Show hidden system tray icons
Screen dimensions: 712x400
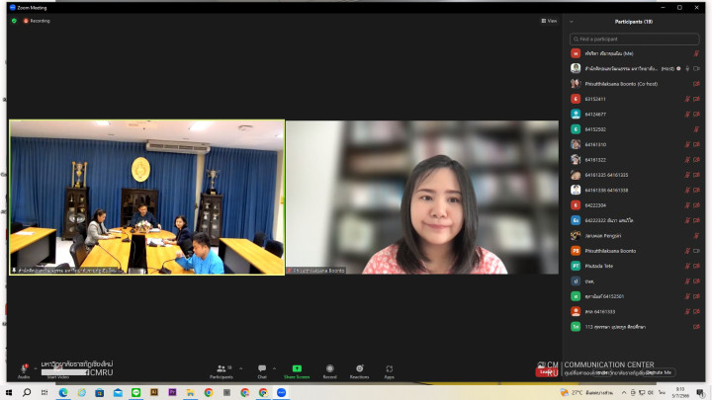point(623,392)
